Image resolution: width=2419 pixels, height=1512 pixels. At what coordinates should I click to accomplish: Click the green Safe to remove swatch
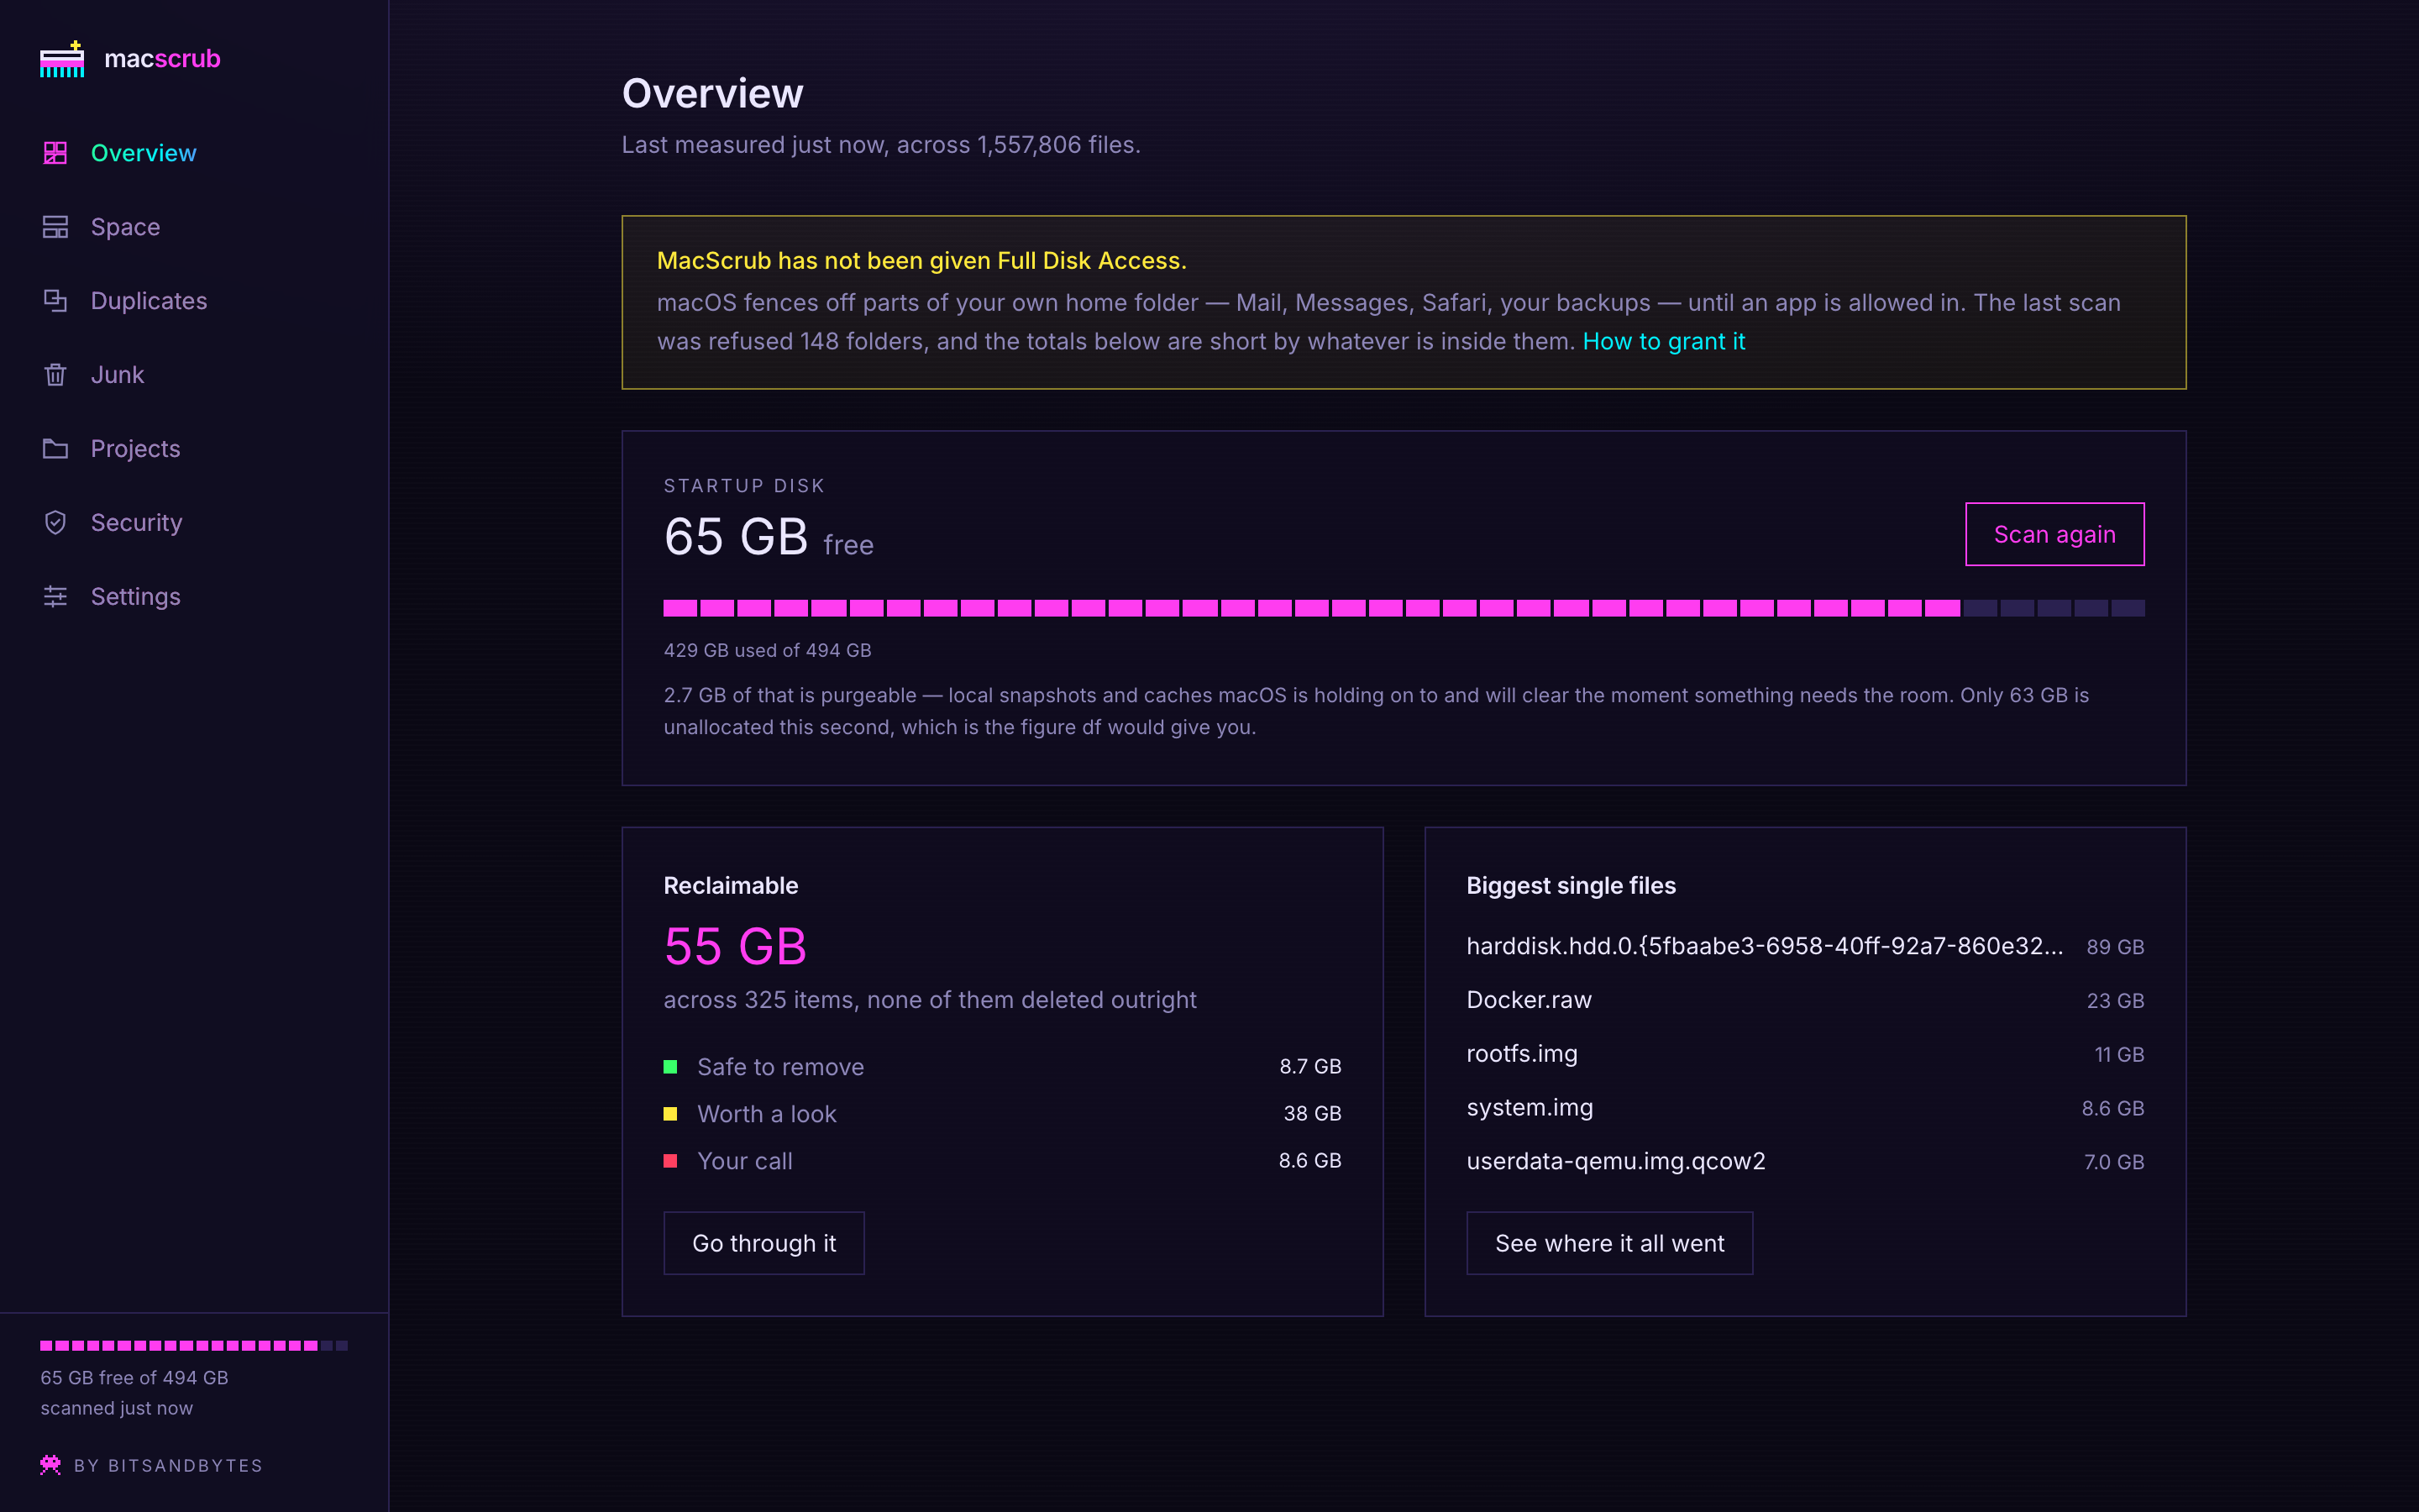click(x=671, y=1067)
